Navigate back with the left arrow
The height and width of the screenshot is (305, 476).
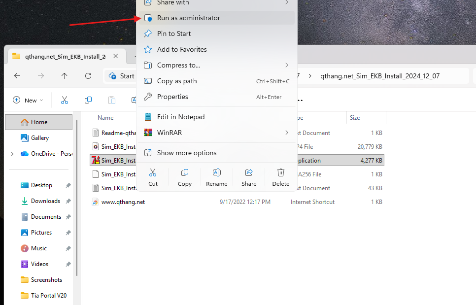pos(17,76)
